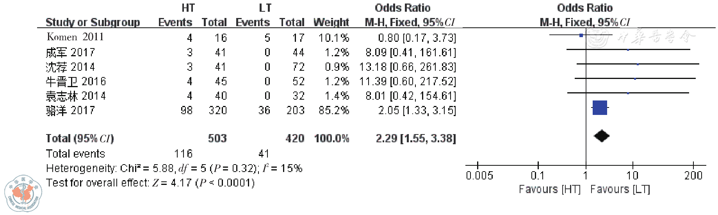Click the 'Favours [LT]' axis label
Screen dimensions: 718x215
tap(620, 189)
